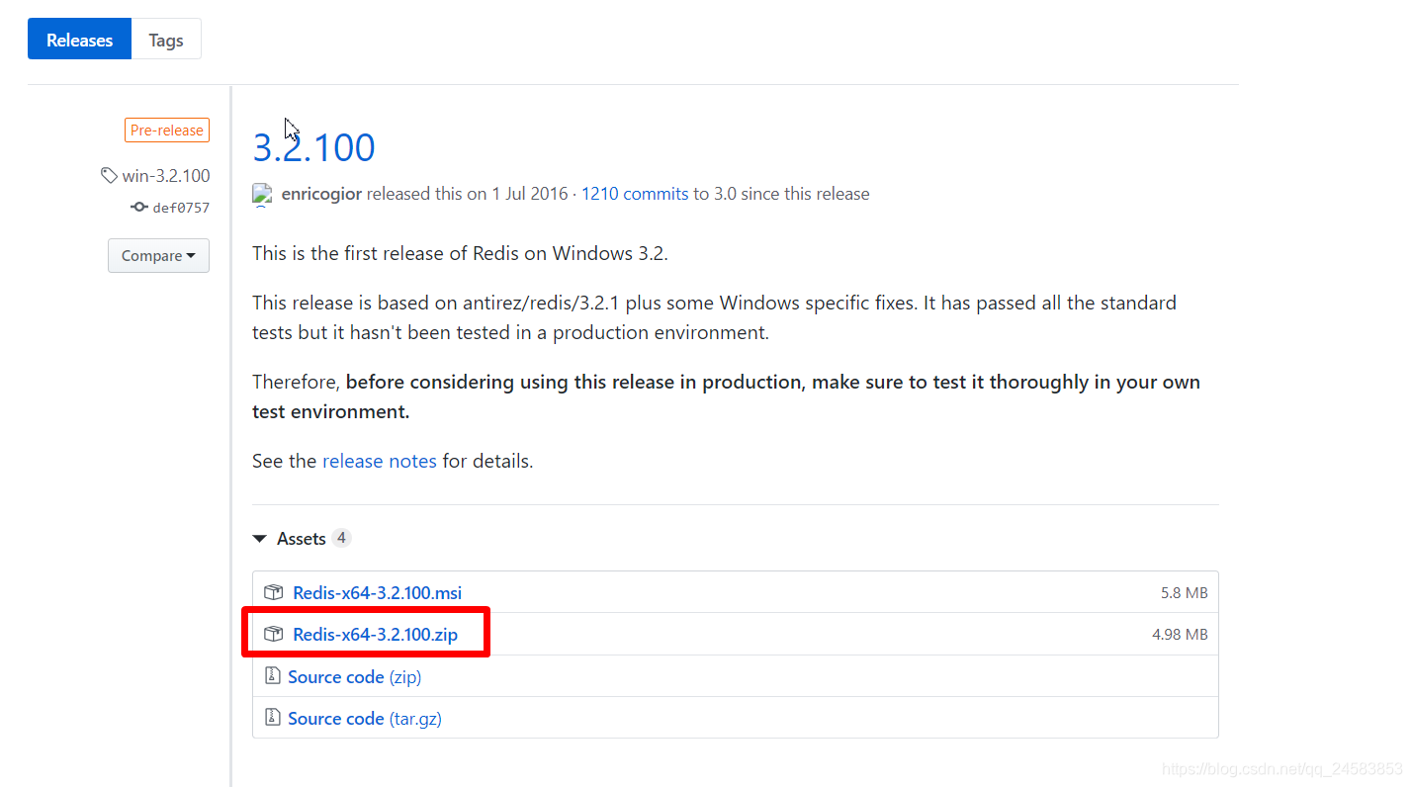This screenshot has height=787, width=1412.
Task: Open the 3.2.100 release title
Action: [x=314, y=147]
